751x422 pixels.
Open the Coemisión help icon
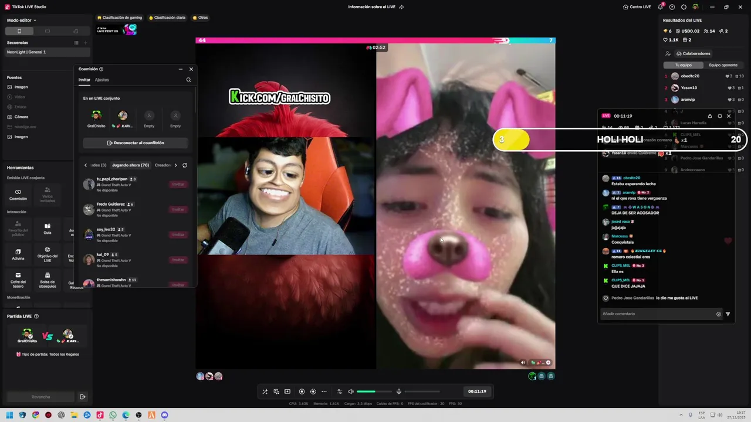(101, 69)
